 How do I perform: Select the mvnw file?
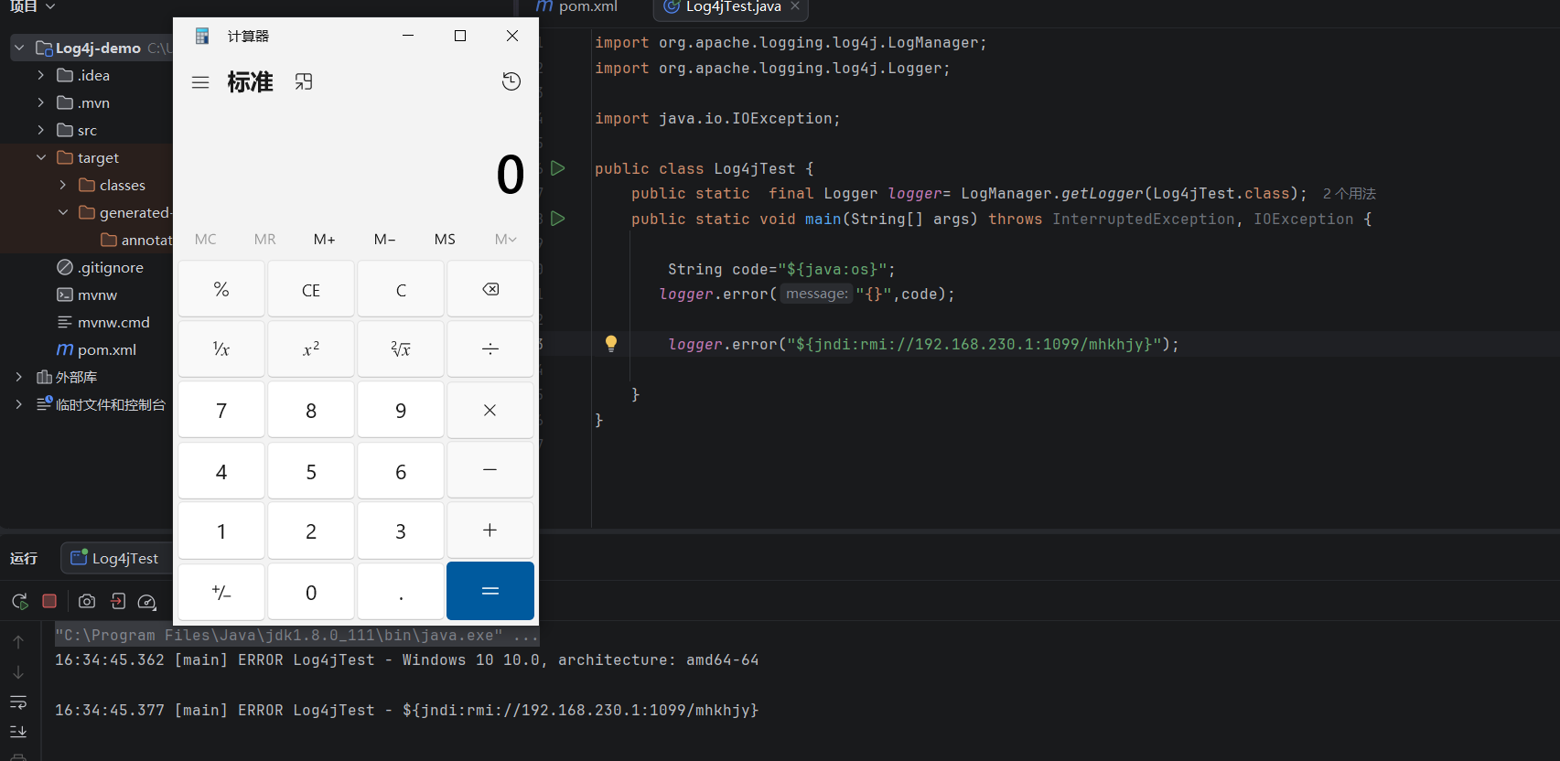click(88, 295)
